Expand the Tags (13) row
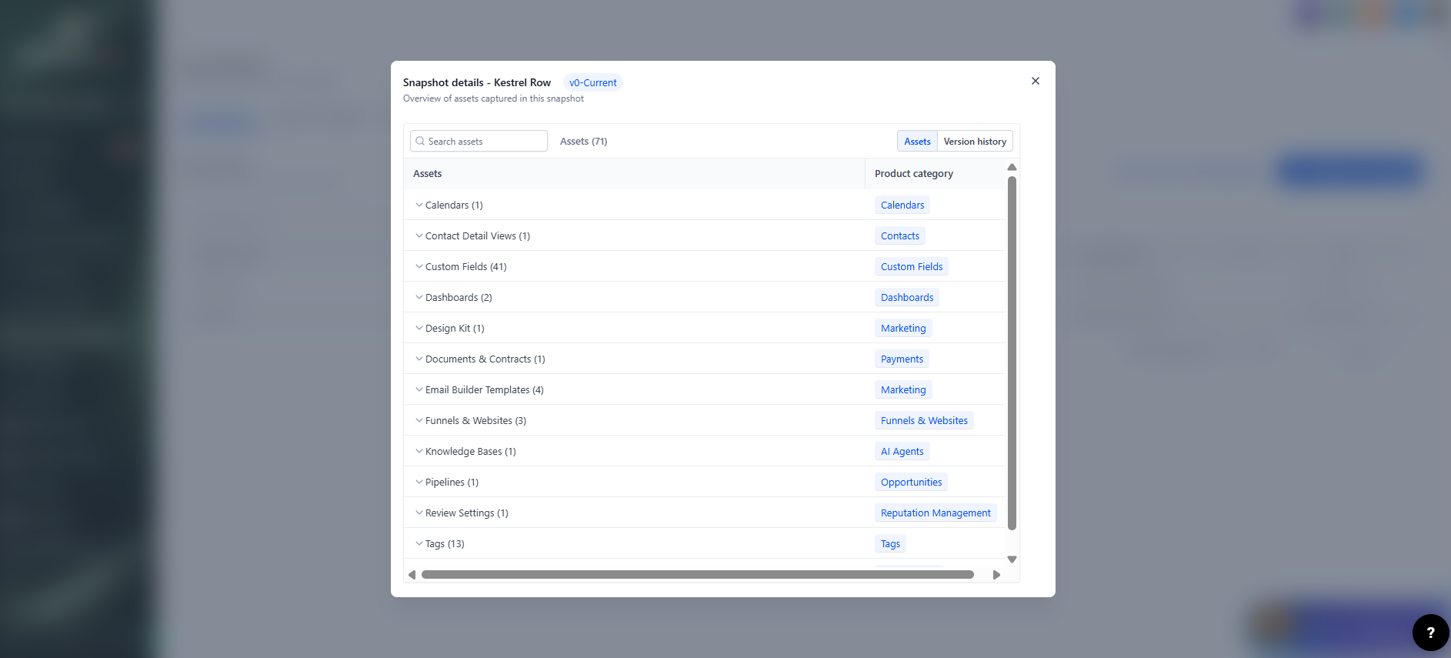 point(419,543)
